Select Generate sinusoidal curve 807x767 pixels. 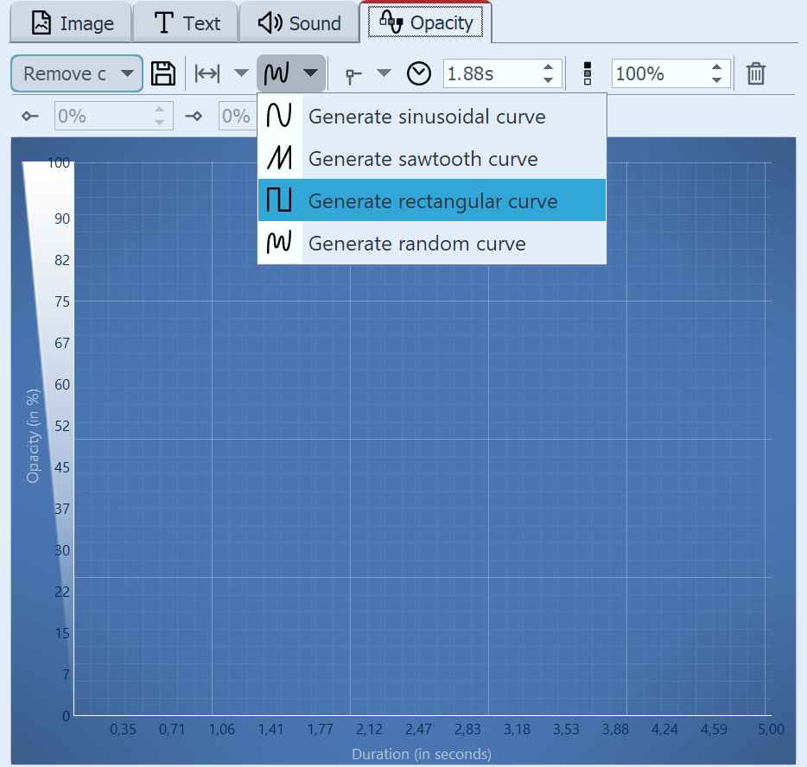[427, 116]
